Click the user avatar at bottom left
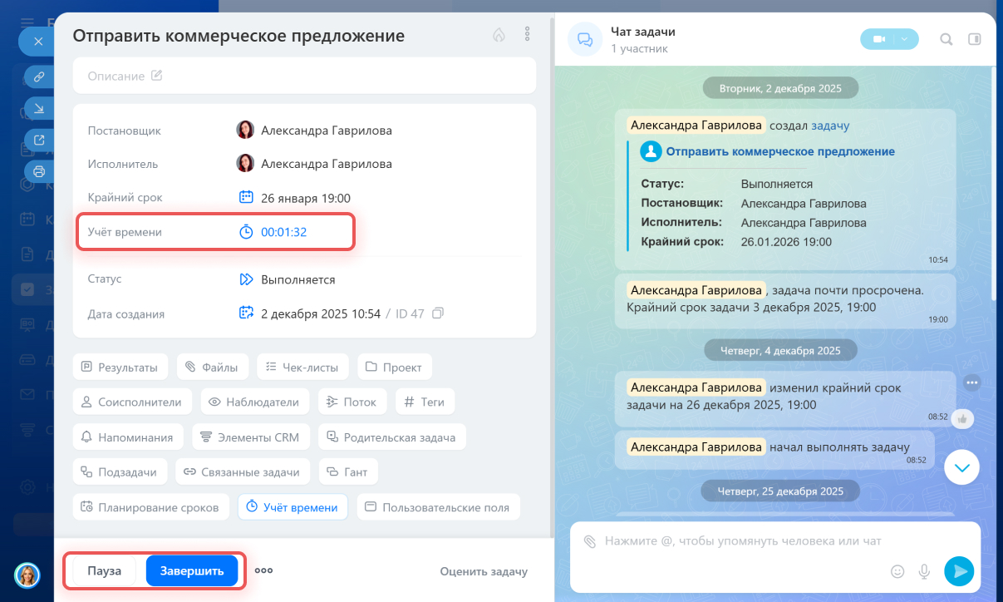The height and width of the screenshot is (602, 1003). click(27, 575)
